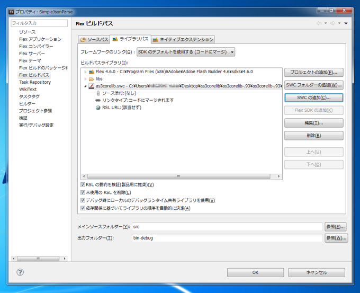Open the back history dropdown arrow
Image resolution: width=360 pixels, height=293 pixels.
[326, 23]
